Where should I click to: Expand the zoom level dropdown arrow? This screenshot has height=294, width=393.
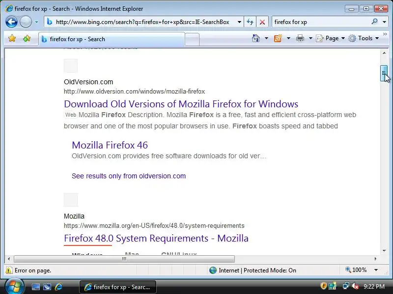(x=376, y=270)
